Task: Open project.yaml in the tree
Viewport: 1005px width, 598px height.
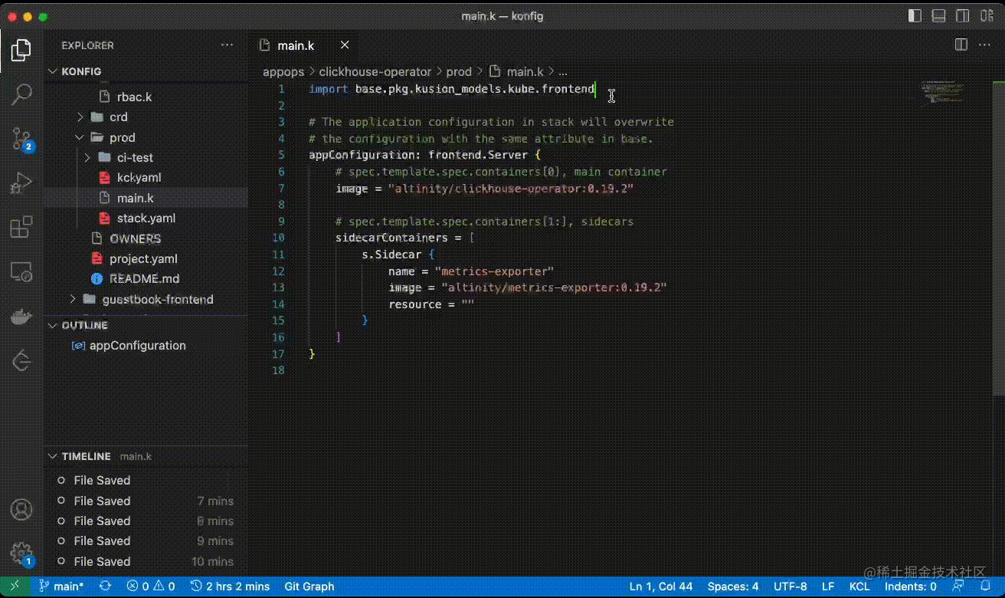Action: click(146, 258)
